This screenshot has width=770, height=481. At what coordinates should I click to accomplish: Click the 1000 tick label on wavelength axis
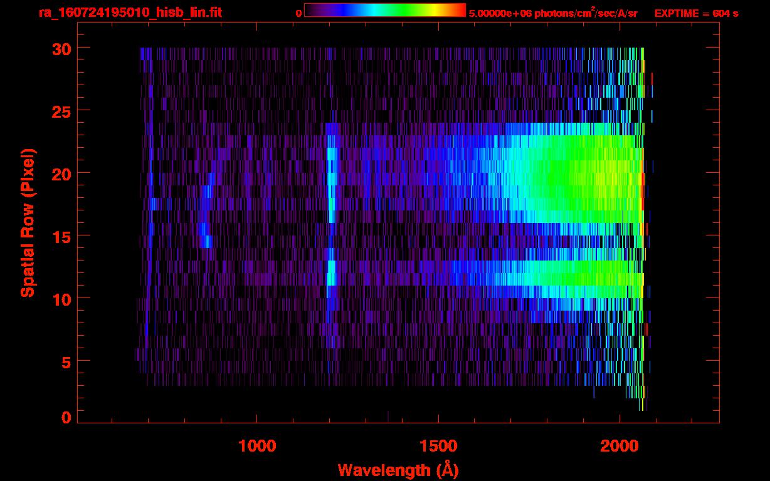click(257, 446)
